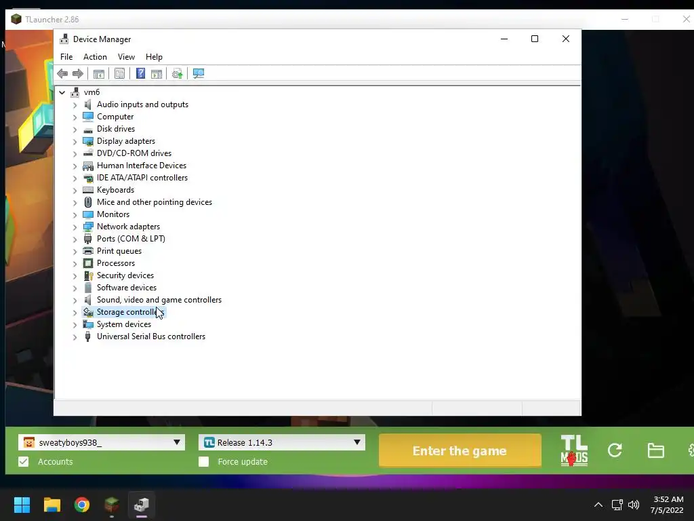Open the Properties toolbar icon
This screenshot has width=694, height=521.
click(x=119, y=73)
